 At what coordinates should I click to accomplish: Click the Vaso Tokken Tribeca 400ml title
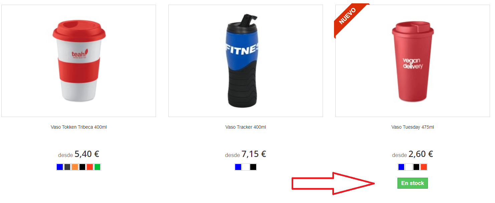(x=79, y=127)
